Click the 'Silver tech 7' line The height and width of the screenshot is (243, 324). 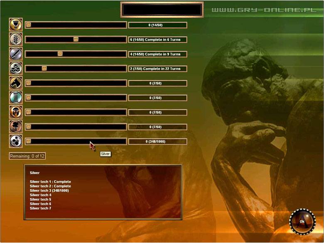pyautogui.click(x=41, y=208)
